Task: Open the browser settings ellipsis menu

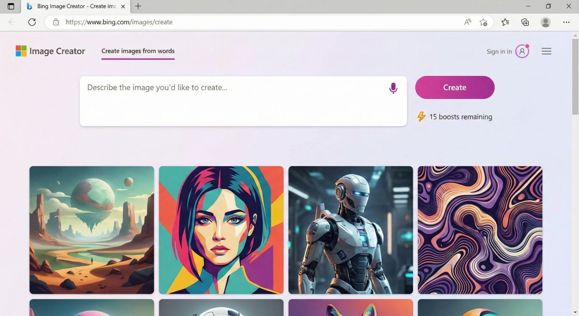Action: pyautogui.click(x=566, y=22)
